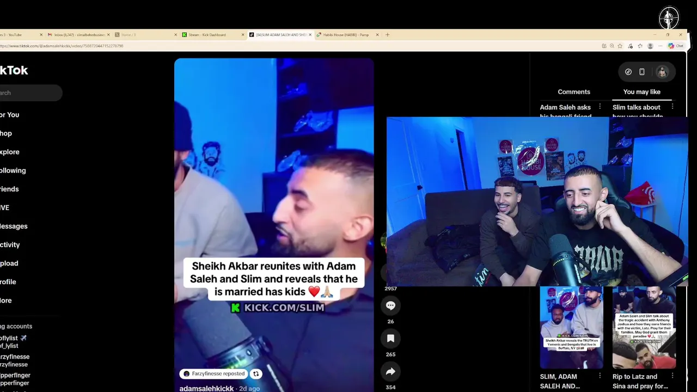Click the repost arrows icon under the video
697x392 pixels.
[x=256, y=374]
